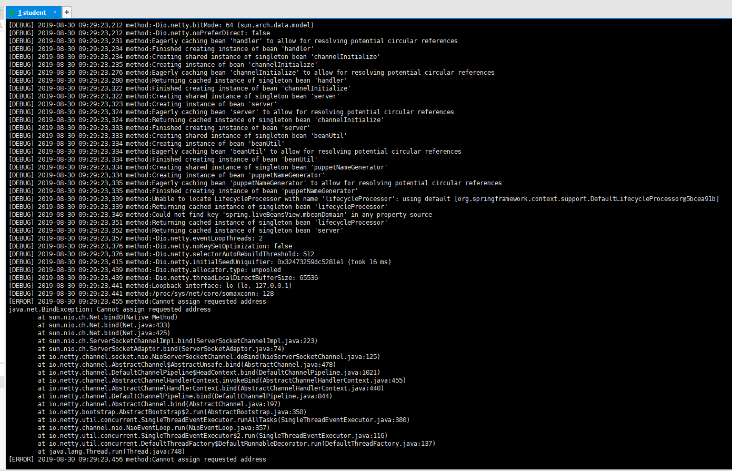Click 'java.net.BindException: Cannot assign requested address'
732x471 pixels.
110,309
